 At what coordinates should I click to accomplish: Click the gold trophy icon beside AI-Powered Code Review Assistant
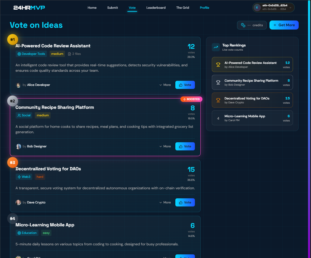pyautogui.click(x=218, y=64)
